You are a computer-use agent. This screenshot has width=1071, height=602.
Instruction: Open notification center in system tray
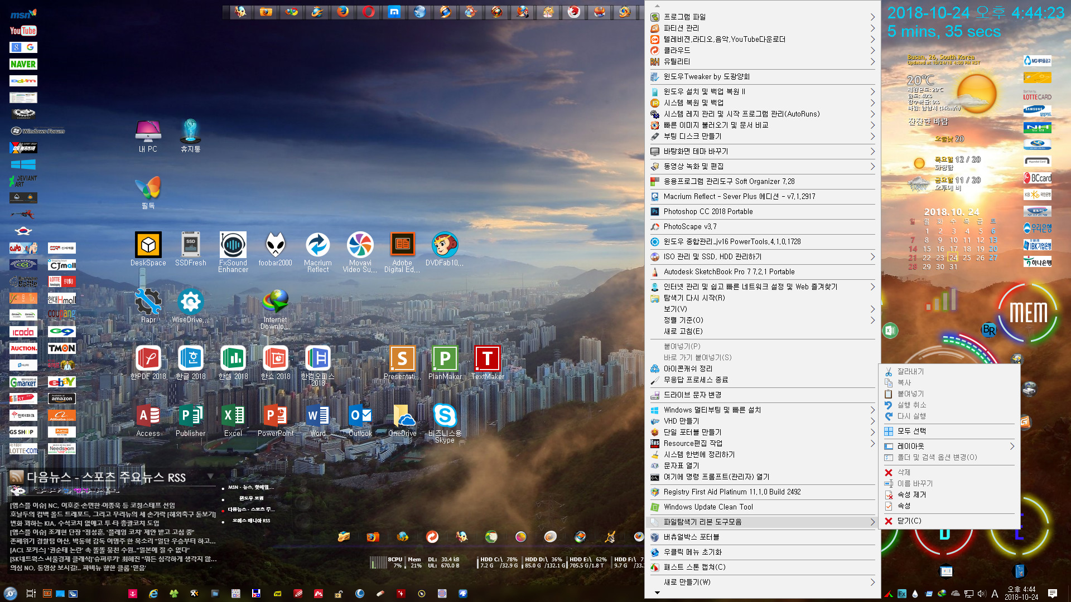1053,593
